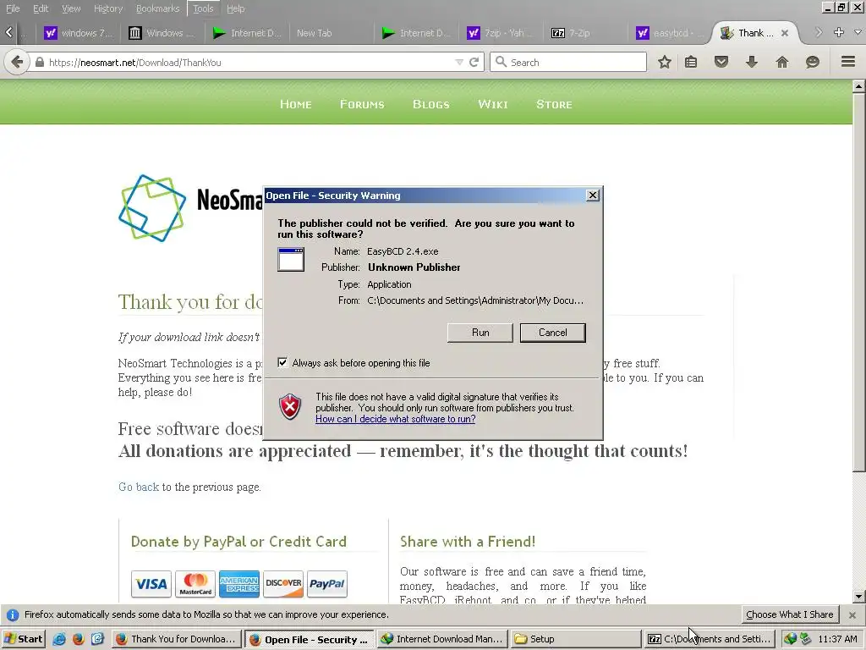The image size is (866, 650).
Task: Launch Internet Explorer from quick launch
Action: point(59,639)
